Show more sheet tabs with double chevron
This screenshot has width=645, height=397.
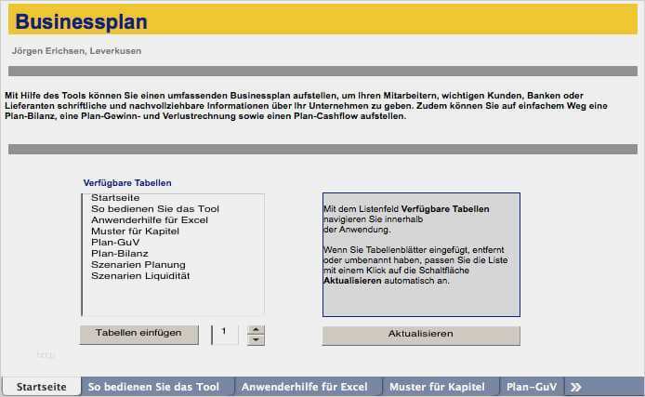point(576,387)
